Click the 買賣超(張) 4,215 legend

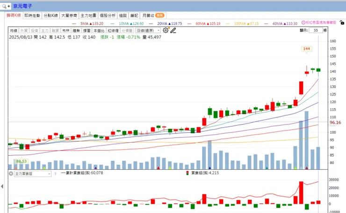(202, 173)
